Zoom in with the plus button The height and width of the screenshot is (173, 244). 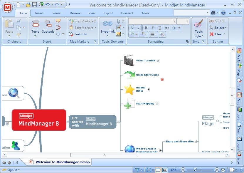point(217,170)
